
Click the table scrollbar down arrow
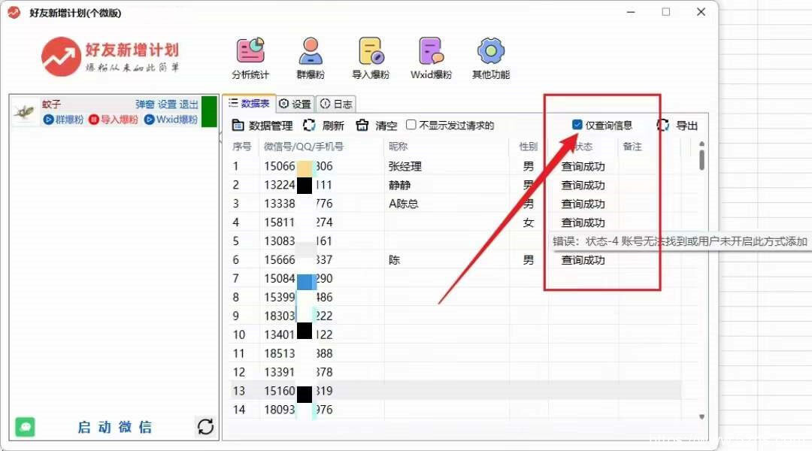pos(702,416)
